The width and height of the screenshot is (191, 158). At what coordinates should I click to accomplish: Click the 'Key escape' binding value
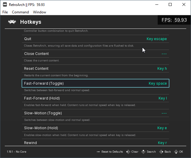(x=157, y=39)
